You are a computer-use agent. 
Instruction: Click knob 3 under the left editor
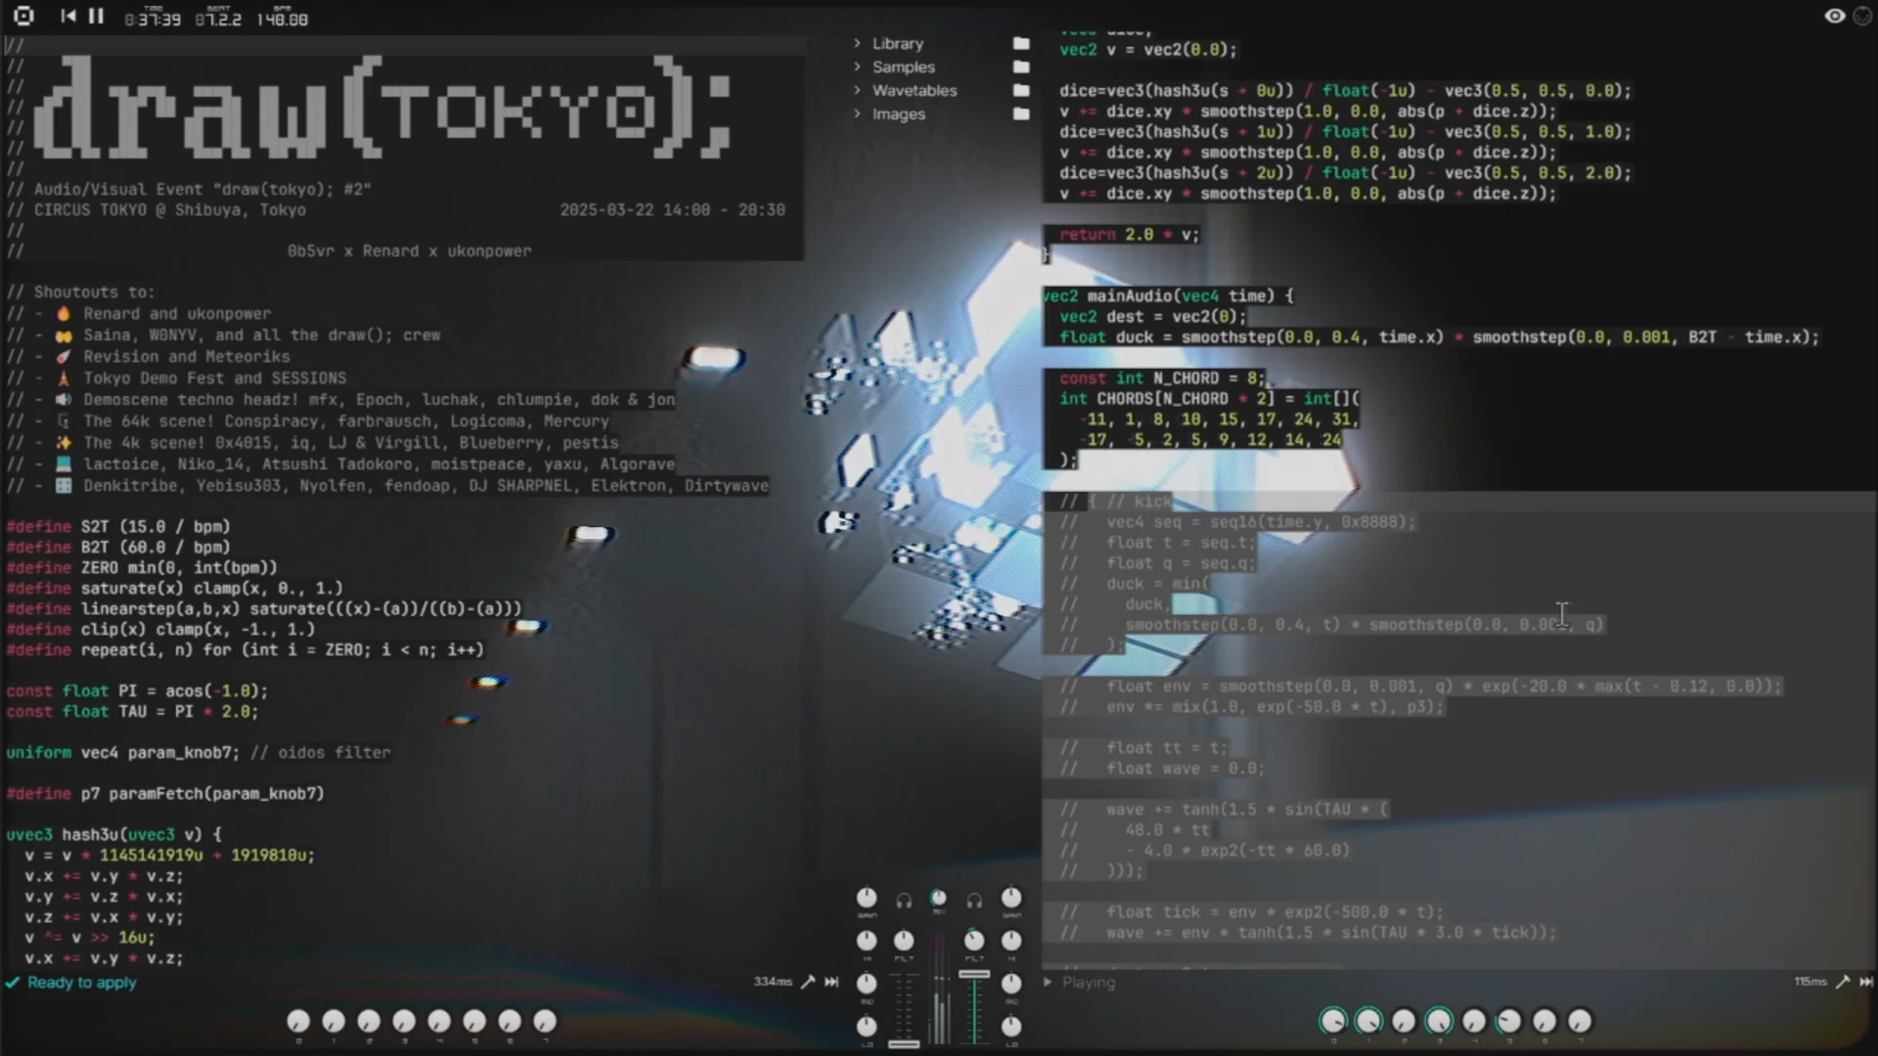pyautogui.click(x=404, y=1022)
